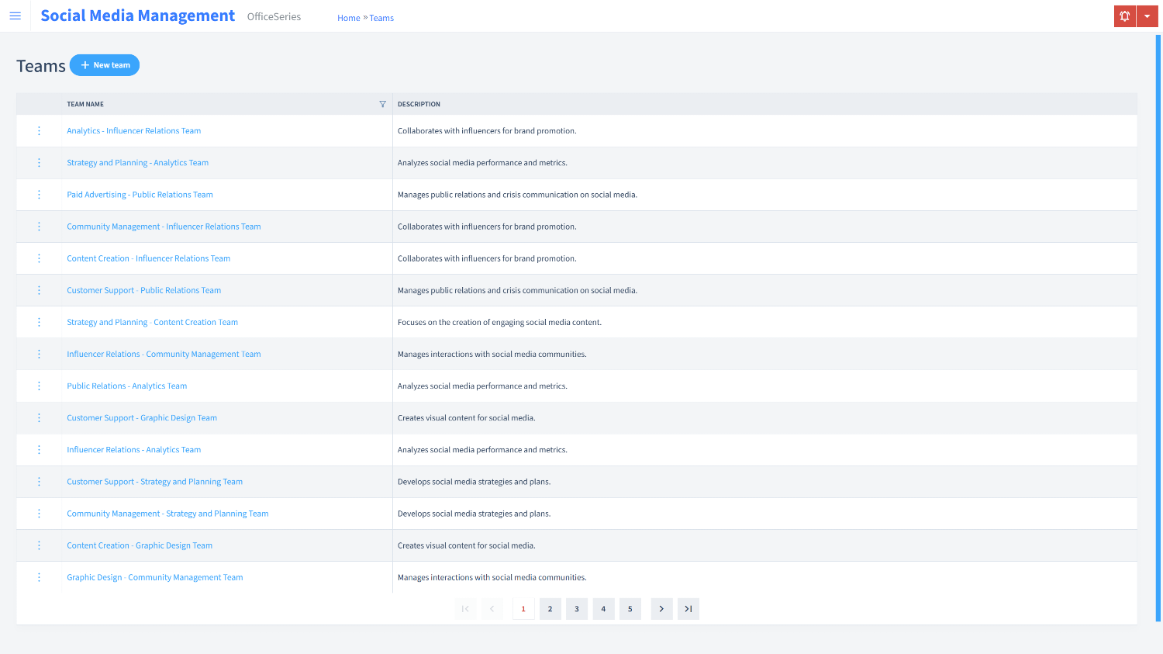Click the New team button
The image size is (1163, 654).
[x=105, y=64]
